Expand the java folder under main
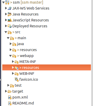The height and width of the screenshot is (106, 93). (11, 44)
